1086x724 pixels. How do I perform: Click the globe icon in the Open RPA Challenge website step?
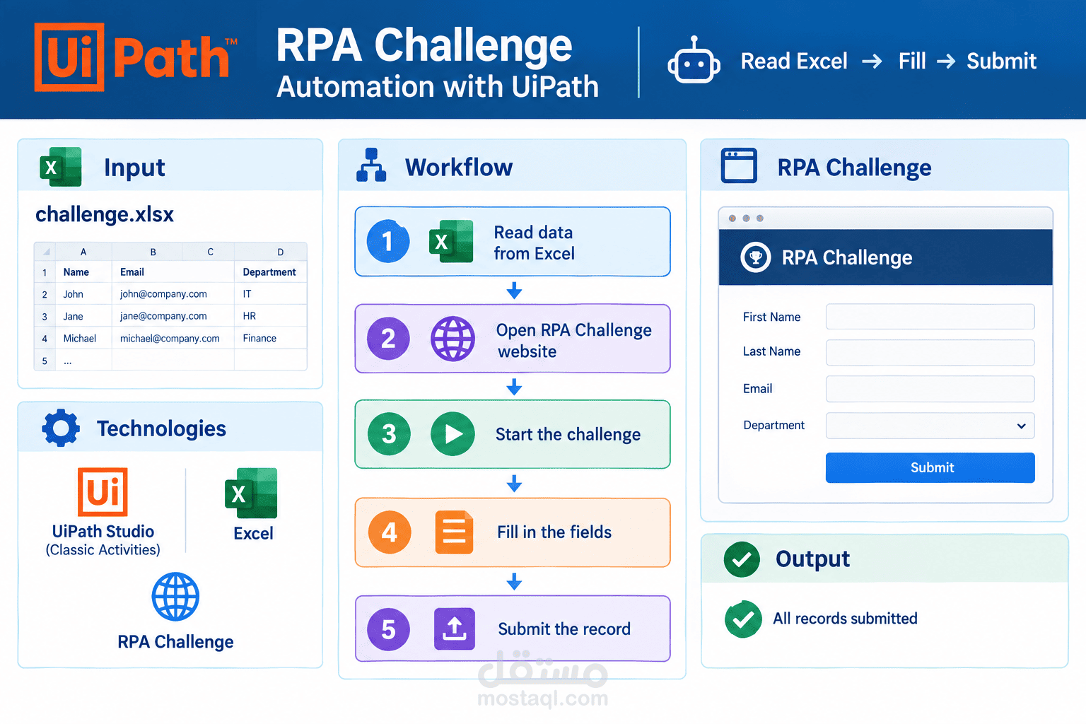pos(452,339)
